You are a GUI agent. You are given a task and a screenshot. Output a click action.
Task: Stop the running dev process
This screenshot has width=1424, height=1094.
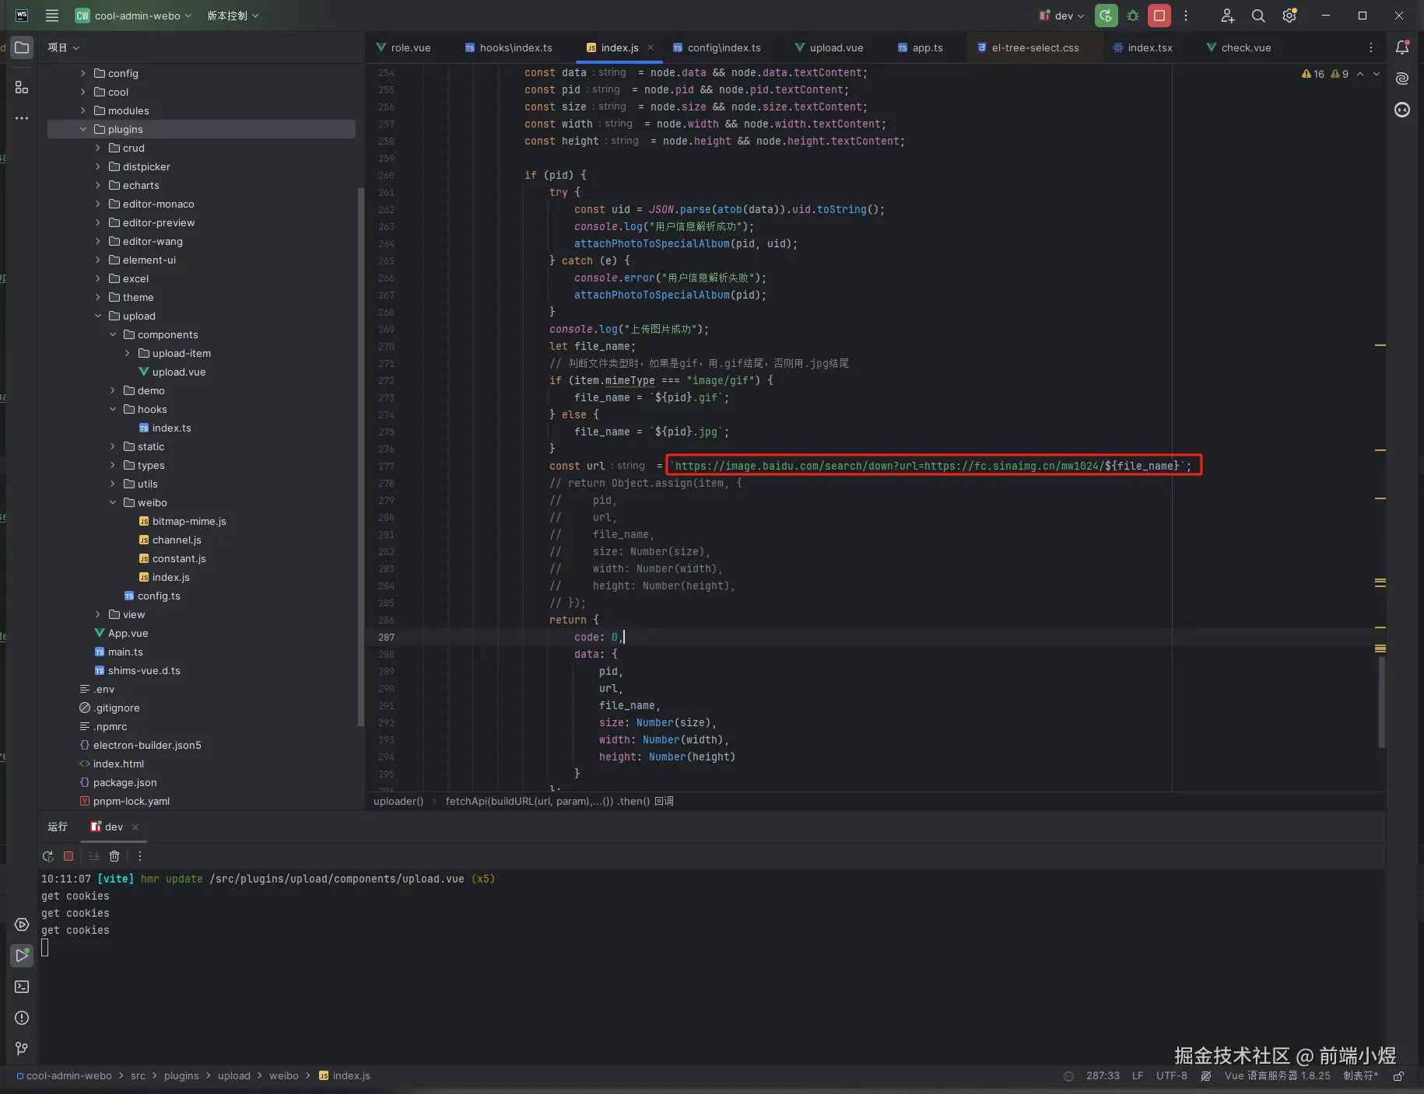pos(1159,16)
